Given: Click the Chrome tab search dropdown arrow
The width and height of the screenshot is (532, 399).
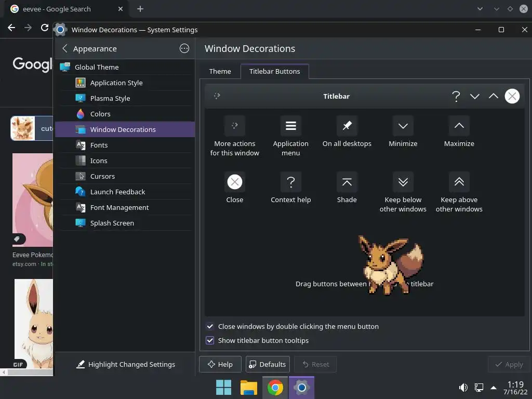Looking at the screenshot, I should click(480, 9).
